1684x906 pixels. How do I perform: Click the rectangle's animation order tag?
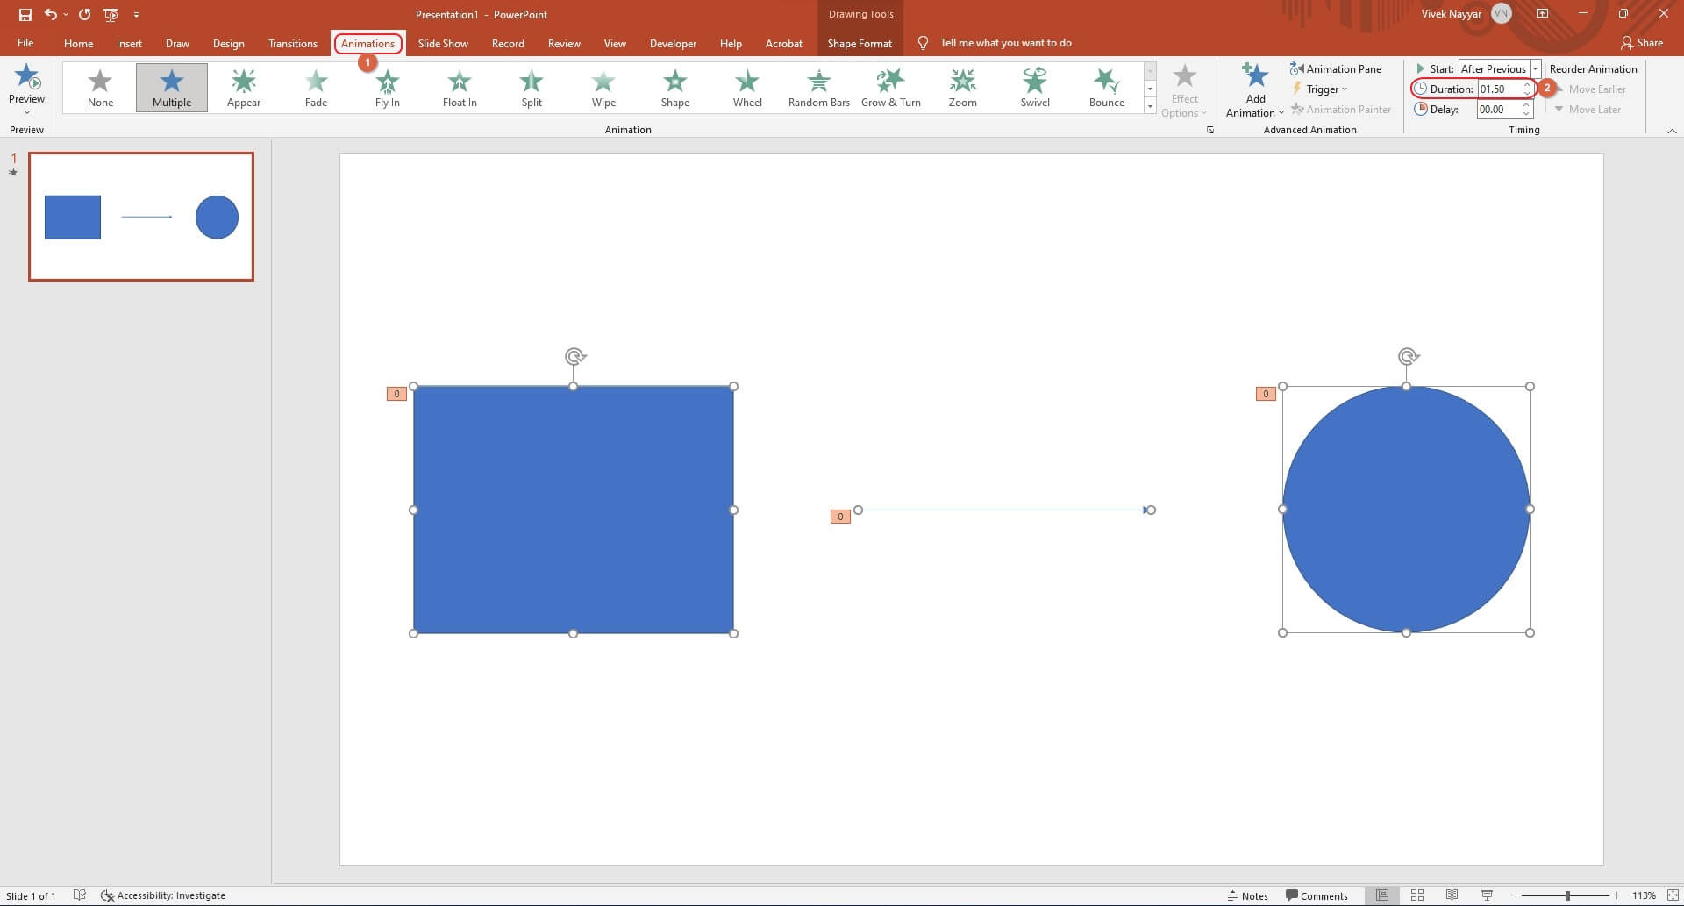click(x=396, y=394)
